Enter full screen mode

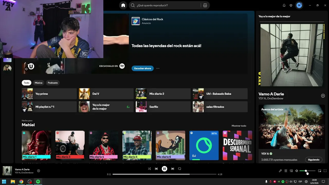coord(325,171)
